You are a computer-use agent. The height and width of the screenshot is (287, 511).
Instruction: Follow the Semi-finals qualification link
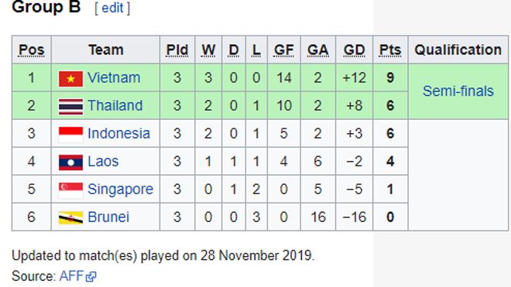click(x=458, y=91)
